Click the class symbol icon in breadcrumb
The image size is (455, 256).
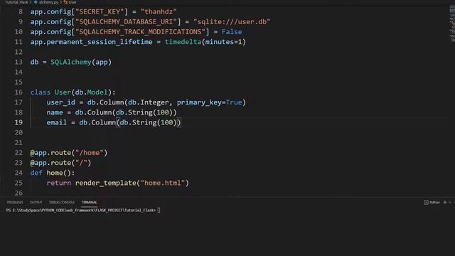tap(65, 2)
